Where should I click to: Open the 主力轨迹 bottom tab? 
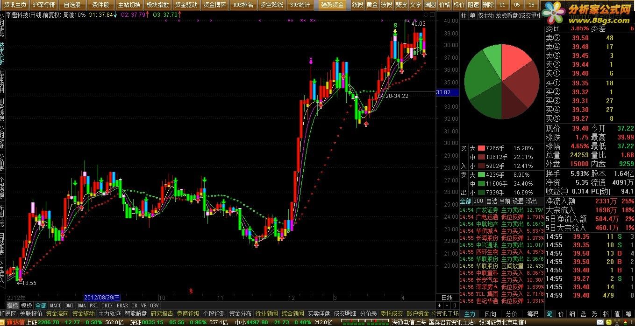point(110,313)
